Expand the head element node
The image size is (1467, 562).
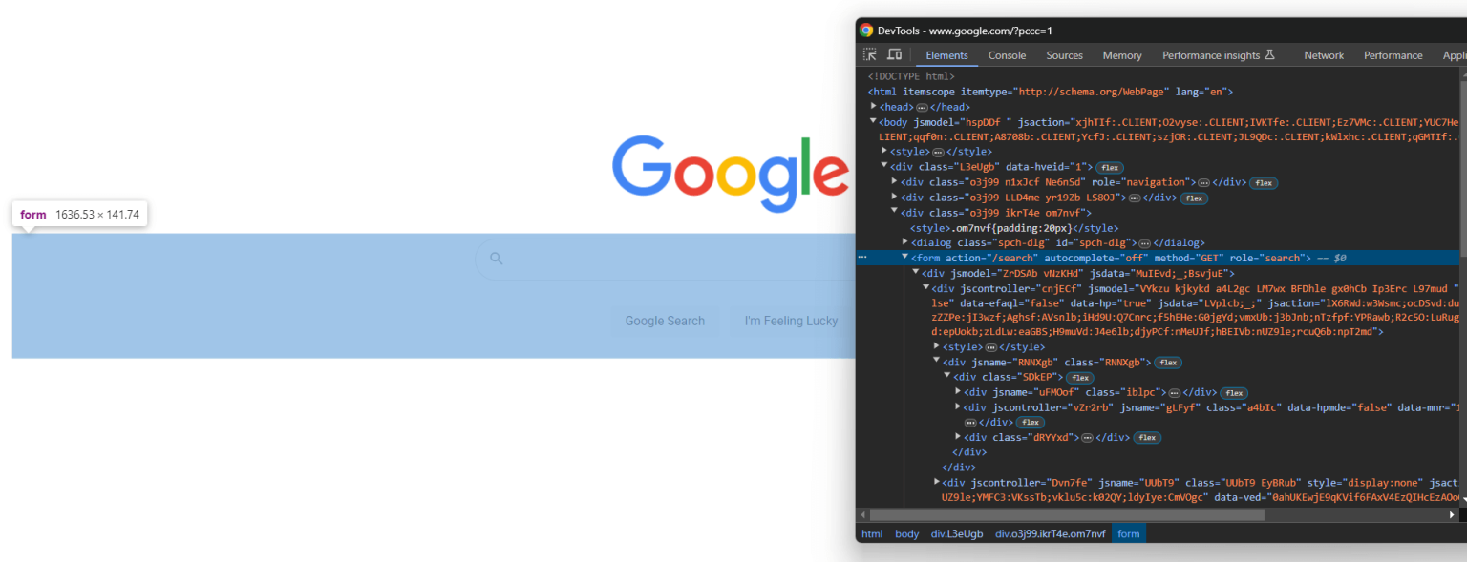click(x=872, y=106)
